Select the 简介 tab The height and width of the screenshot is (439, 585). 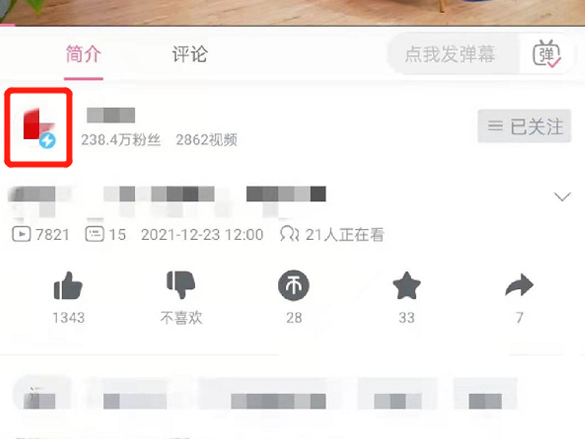[83, 54]
